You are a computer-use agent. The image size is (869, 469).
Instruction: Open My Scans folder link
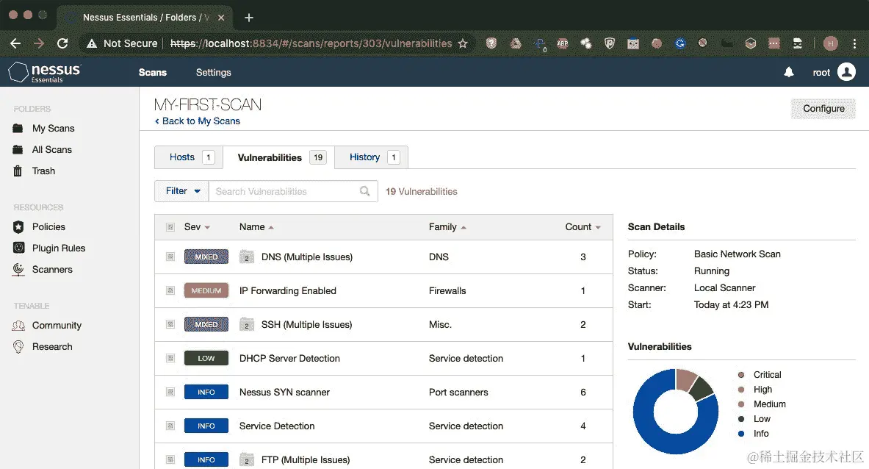coord(53,128)
